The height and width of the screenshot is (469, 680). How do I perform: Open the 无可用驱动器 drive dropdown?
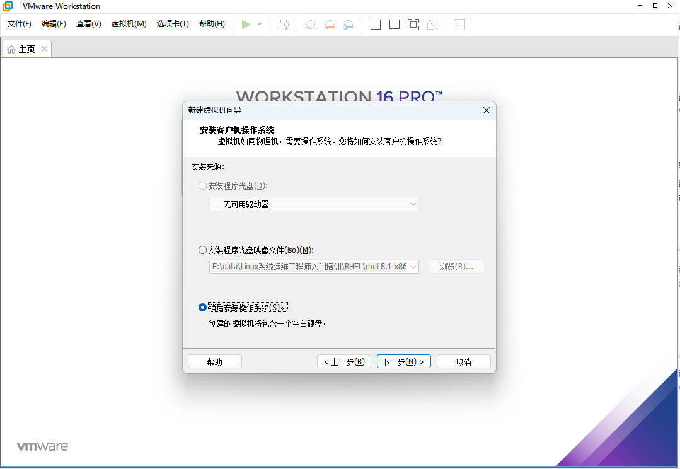pyautogui.click(x=314, y=204)
